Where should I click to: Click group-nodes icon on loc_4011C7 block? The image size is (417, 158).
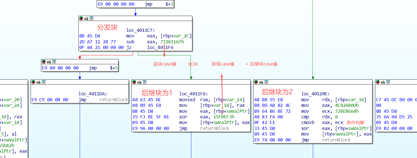pyautogui.click(x=91, y=18)
